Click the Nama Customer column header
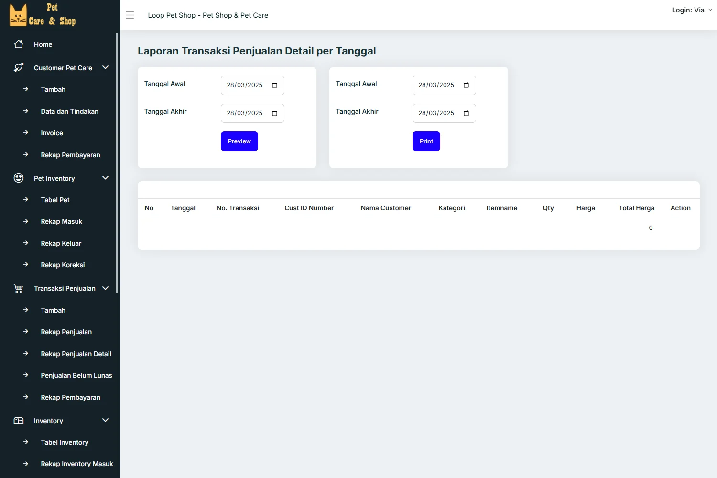The height and width of the screenshot is (478, 717). pyautogui.click(x=386, y=208)
